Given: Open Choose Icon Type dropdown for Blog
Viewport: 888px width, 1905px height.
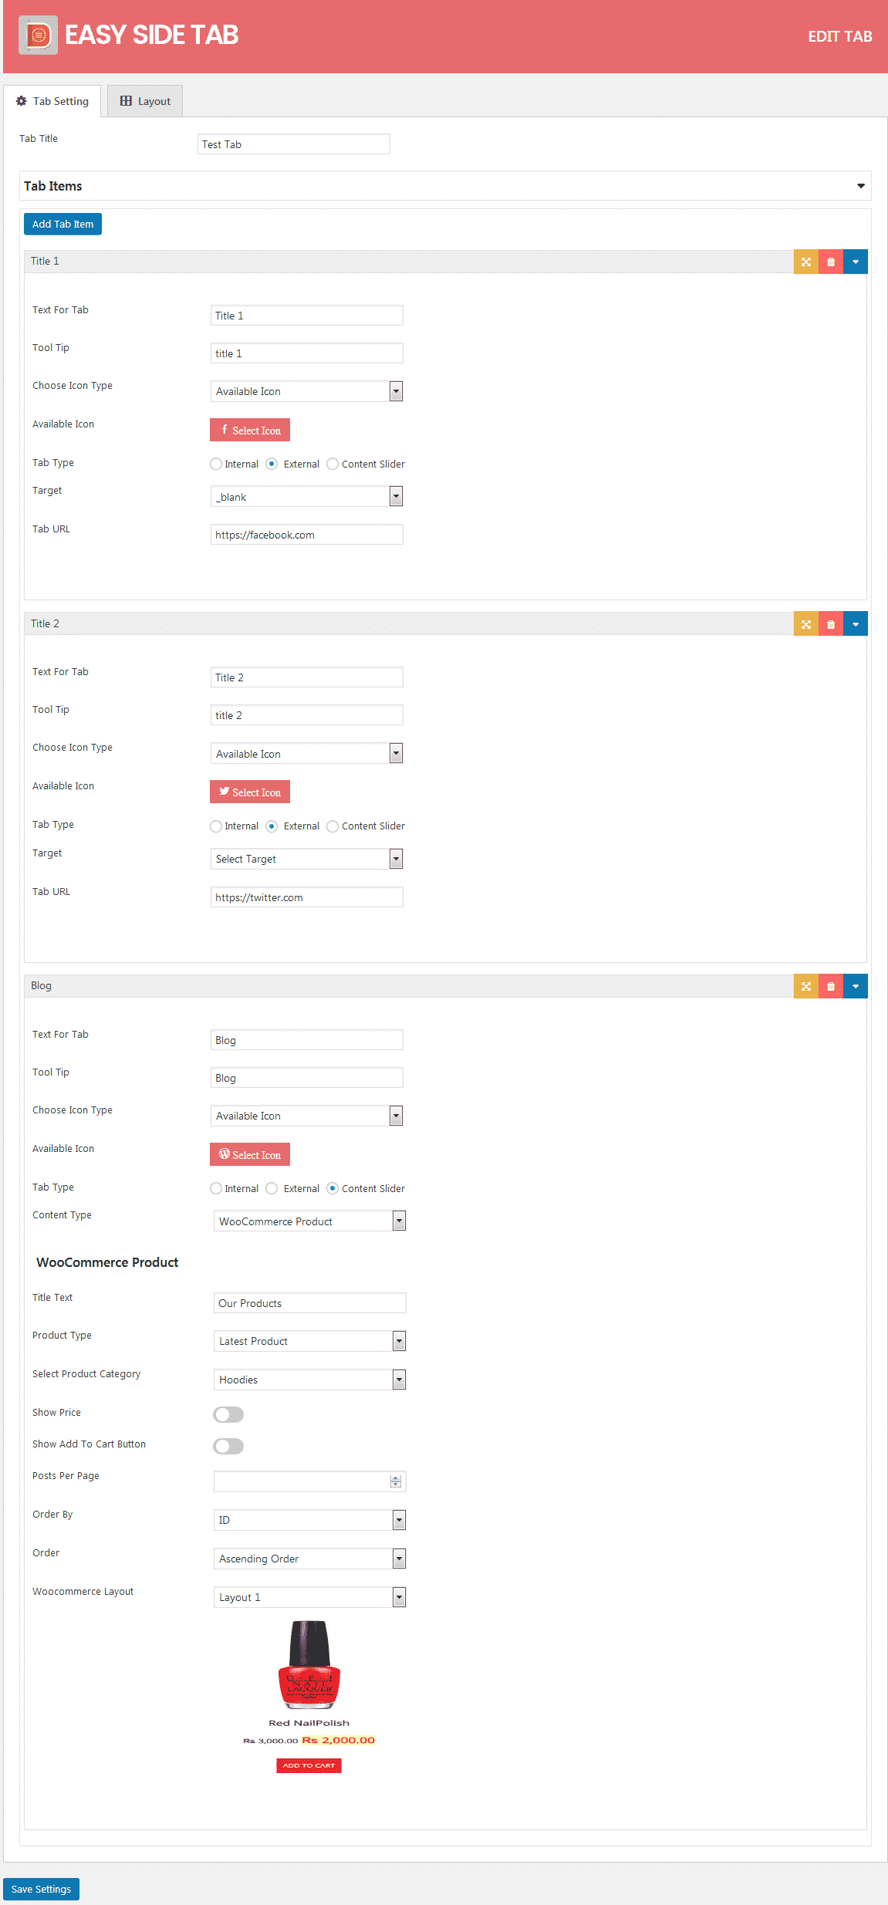Looking at the screenshot, I should tap(306, 1116).
